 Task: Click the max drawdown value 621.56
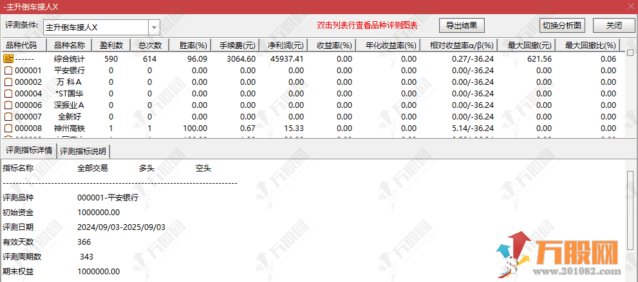point(539,59)
